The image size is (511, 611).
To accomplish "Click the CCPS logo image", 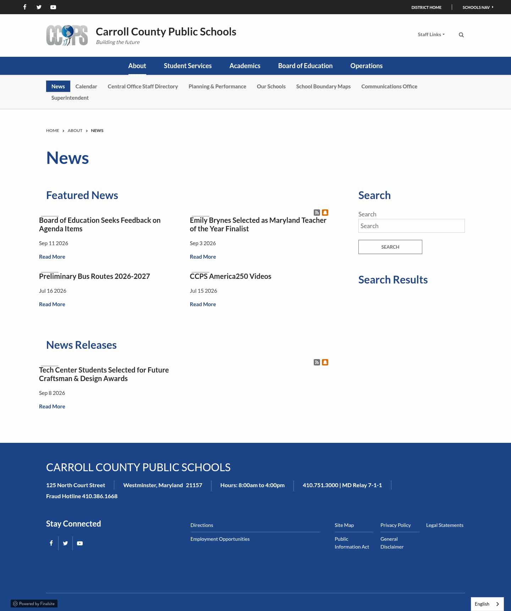I will pyautogui.click(x=67, y=35).
